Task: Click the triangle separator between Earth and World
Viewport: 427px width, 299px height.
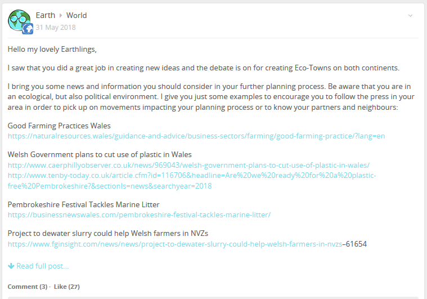Action: tap(61, 16)
